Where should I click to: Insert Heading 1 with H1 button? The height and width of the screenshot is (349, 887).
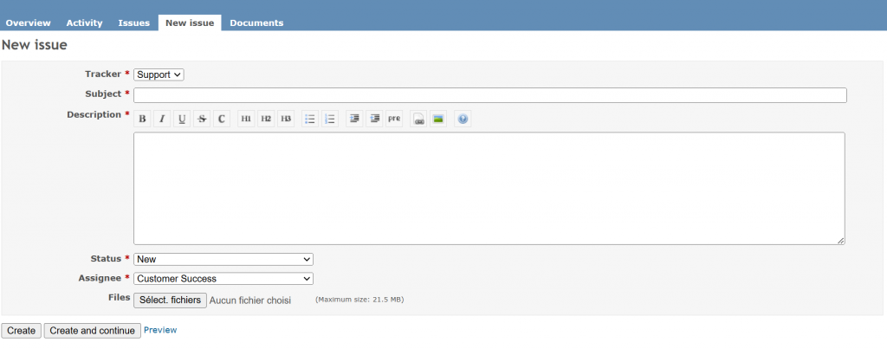[x=246, y=119]
